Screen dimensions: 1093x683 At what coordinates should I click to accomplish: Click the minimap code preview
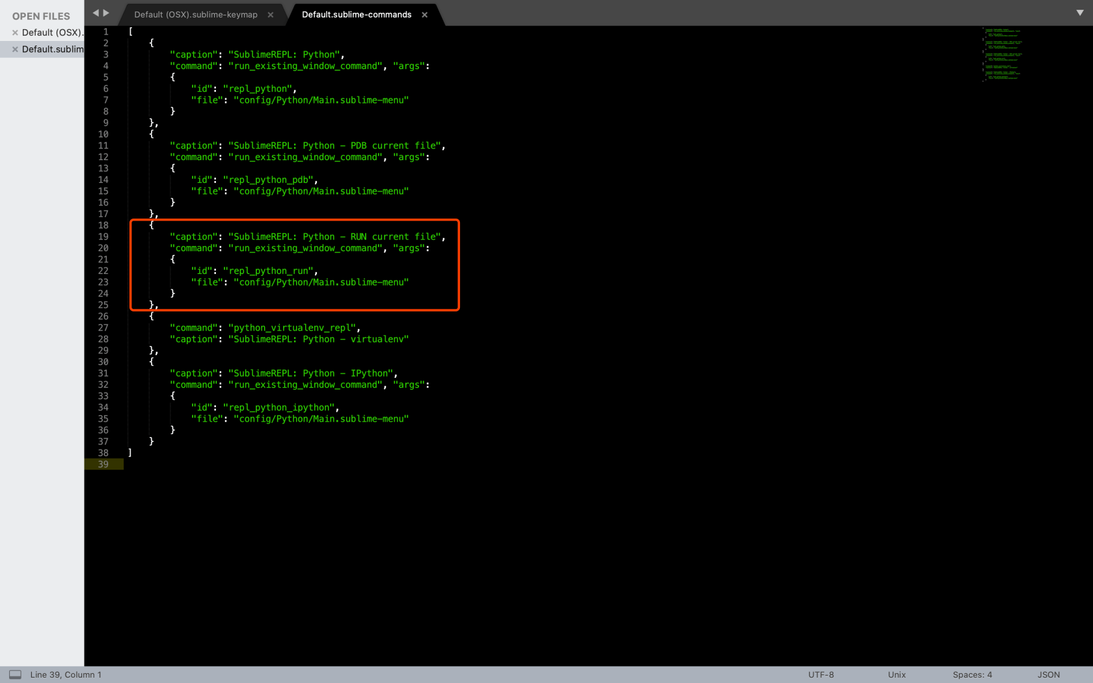pyautogui.click(x=1002, y=54)
